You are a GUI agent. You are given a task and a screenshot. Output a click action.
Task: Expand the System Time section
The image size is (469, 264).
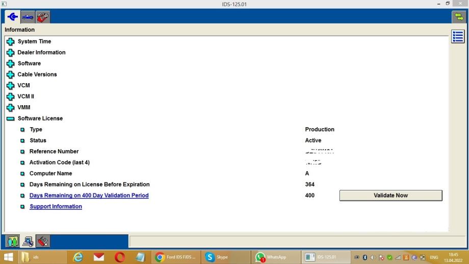click(x=11, y=41)
